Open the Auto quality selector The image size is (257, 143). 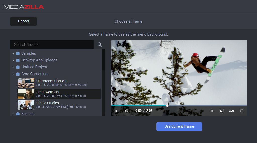tap(232, 111)
